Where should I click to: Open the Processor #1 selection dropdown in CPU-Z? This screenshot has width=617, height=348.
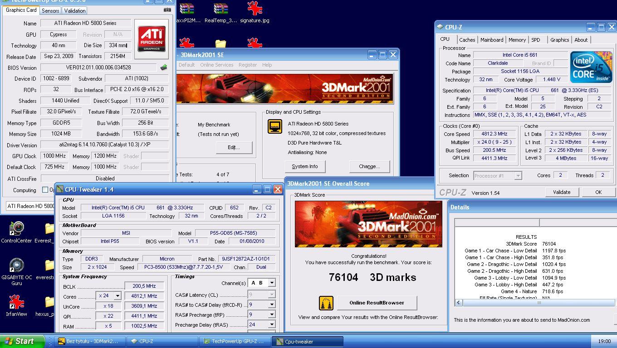coord(518,175)
